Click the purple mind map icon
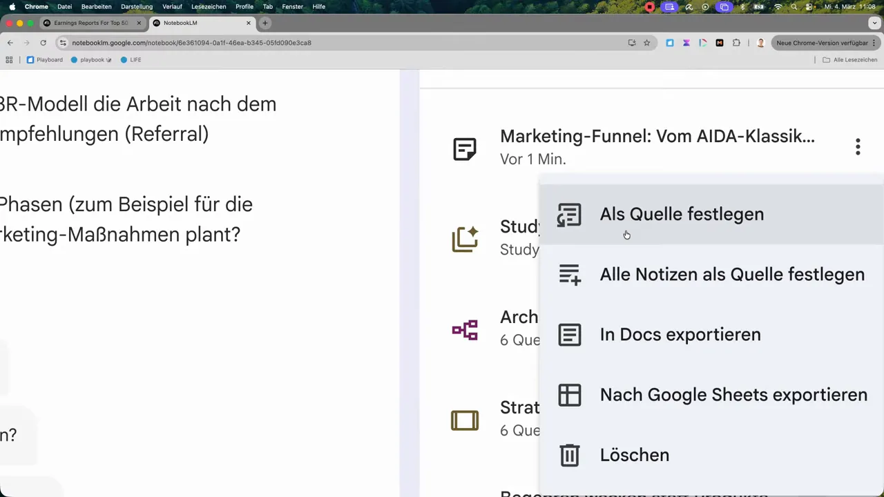Image resolution: width=884 pixels, height=497 pixels. tap(465, 330)
